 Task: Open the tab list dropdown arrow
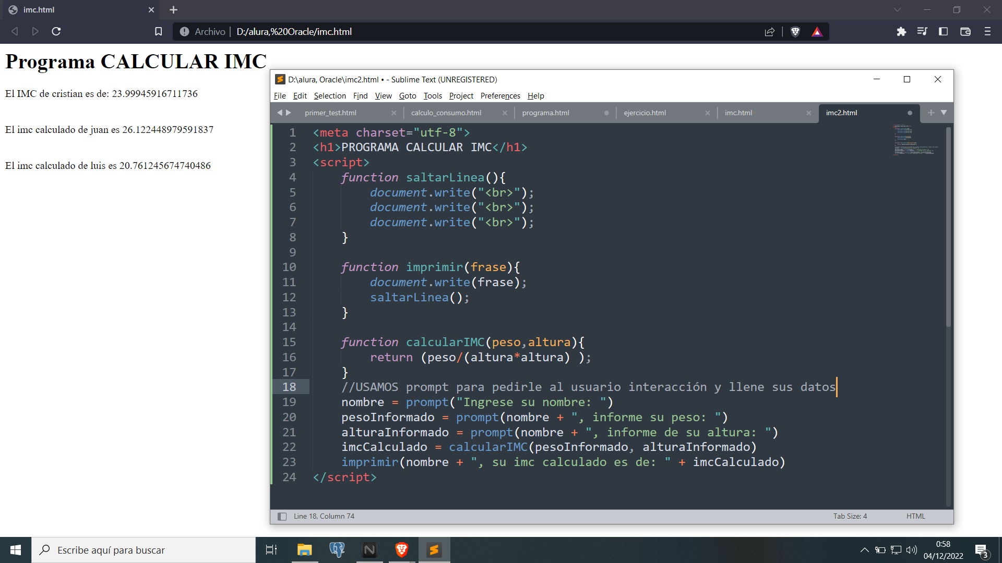tap(944, 113)
